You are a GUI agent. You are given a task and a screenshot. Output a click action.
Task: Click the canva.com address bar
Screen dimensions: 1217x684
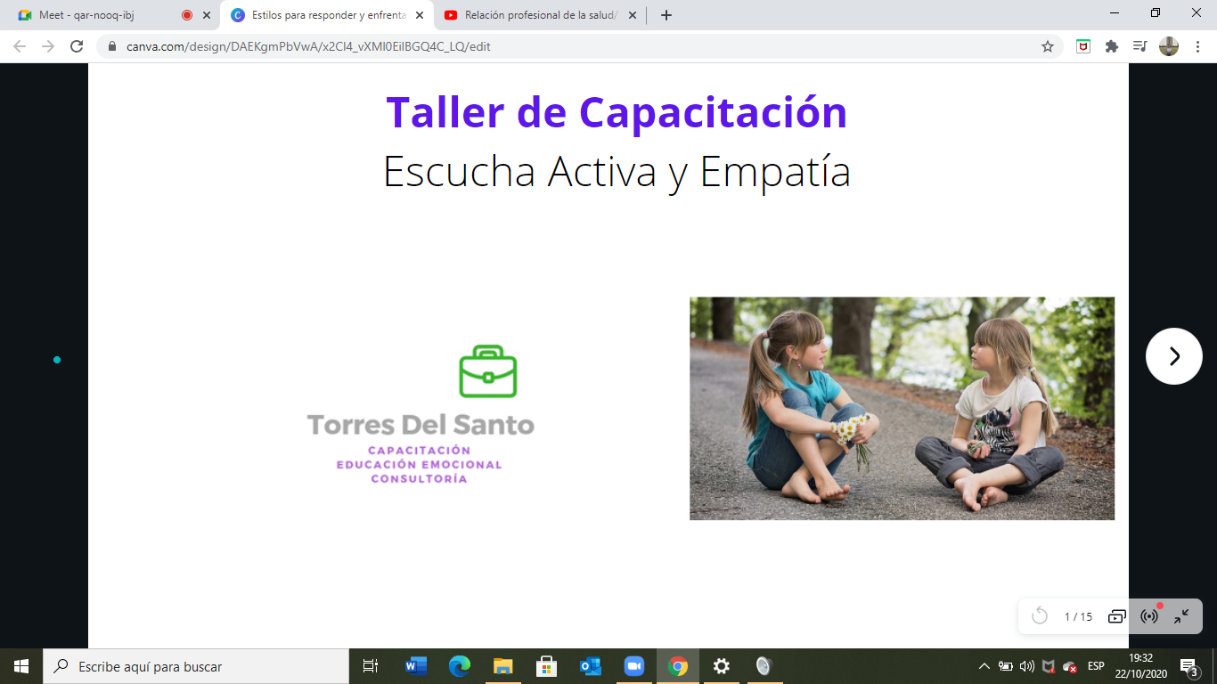(535, 46)
